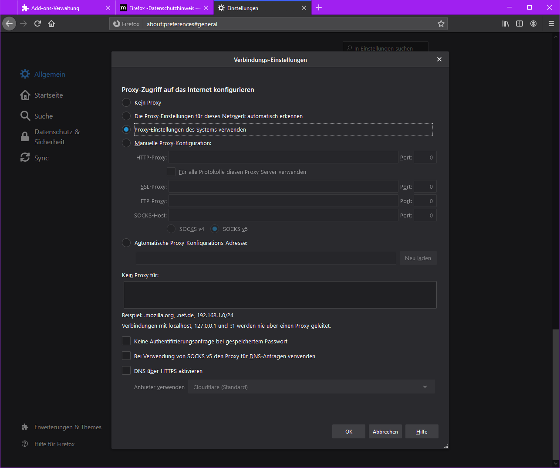This screenshot has width=560, height=468.
Task: Click the automatic proxy configuration URL field
Action: coord(266,258)
